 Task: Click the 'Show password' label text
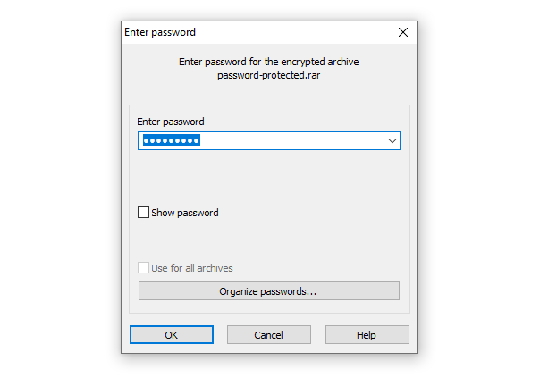point(184,213)
